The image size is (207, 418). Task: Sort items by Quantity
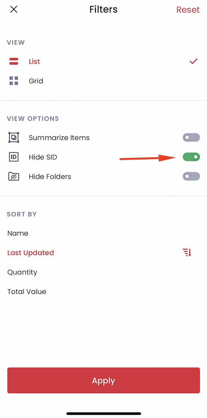pos(22,272)
